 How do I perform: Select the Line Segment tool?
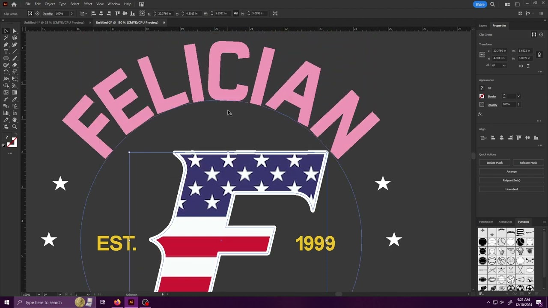[x=15, y=51]
